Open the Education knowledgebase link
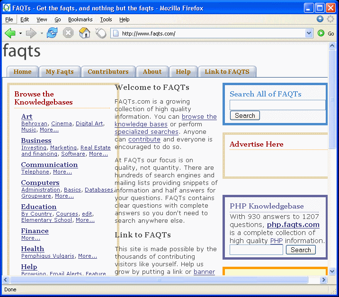Image resolution: width=339 pixels, height=297 pixels. (x=39, y=207)
